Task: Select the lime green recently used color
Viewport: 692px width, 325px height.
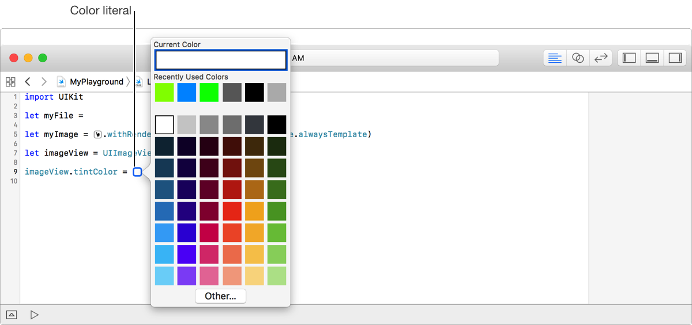Action: point(164,92)
